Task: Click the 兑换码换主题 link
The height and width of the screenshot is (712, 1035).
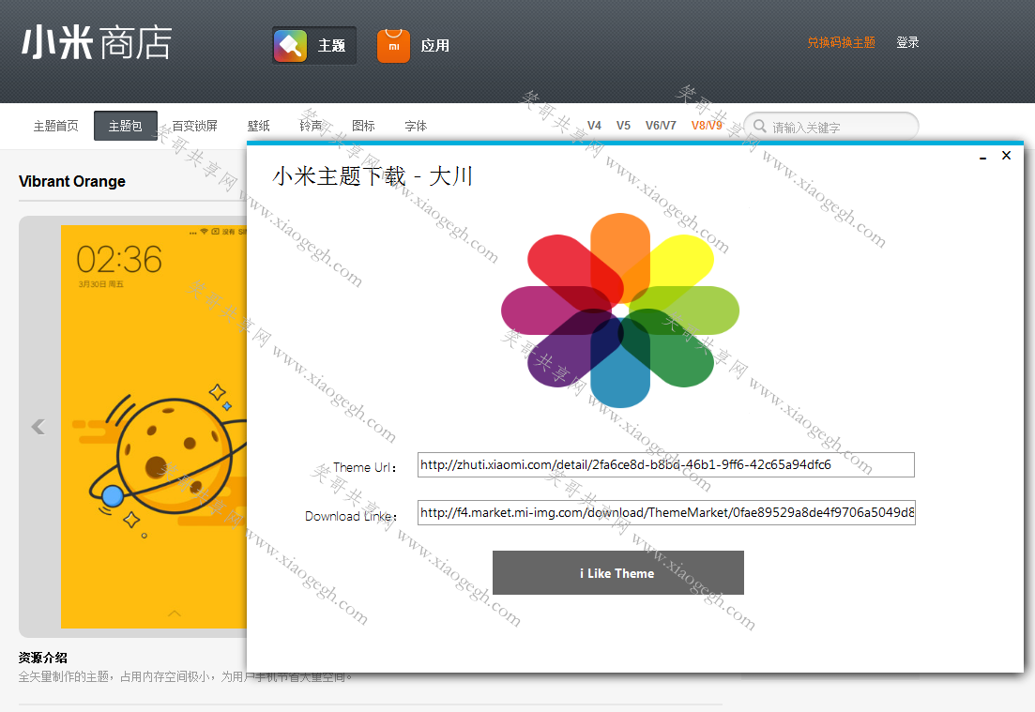Action: pos(841,42)
